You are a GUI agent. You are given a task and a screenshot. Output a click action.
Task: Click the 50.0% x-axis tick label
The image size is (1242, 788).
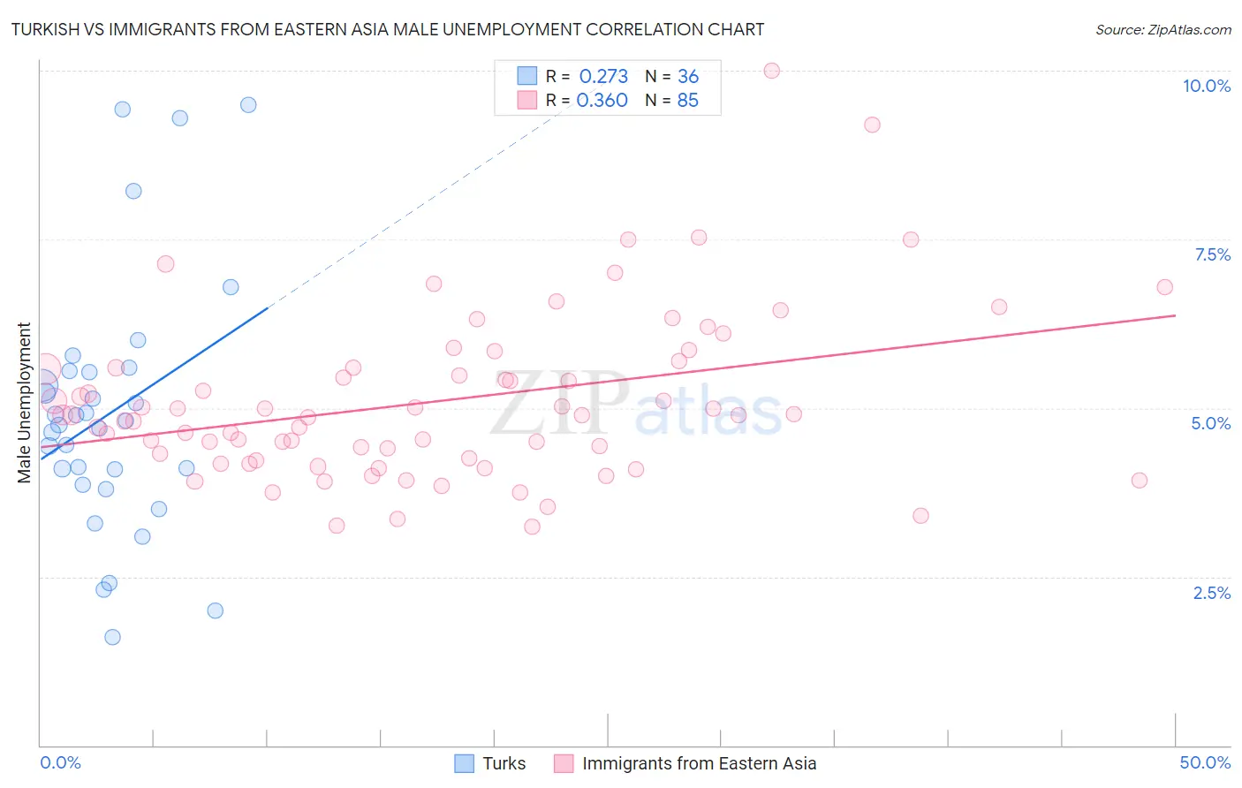click(1205, 762)
